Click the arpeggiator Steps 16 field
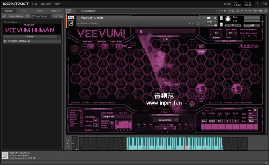This screenshot has height=165, width=269. tap(255, 110)
